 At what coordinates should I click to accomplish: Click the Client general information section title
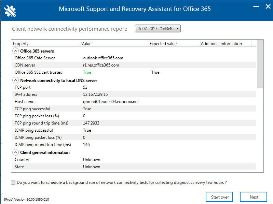45,152
